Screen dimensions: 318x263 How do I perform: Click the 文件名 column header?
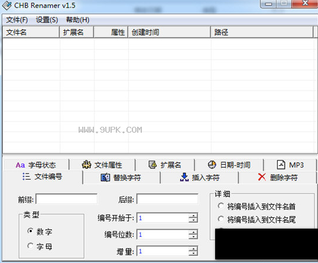coord(31,32)
